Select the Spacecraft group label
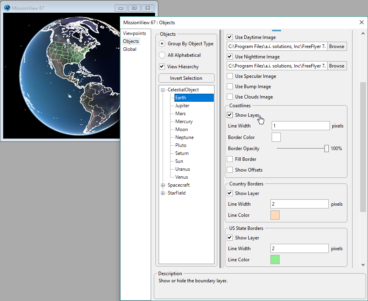 pyautogui.click(x=178, y=185)
